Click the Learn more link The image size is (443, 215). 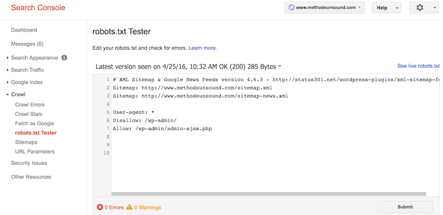(x=203, y=48)
